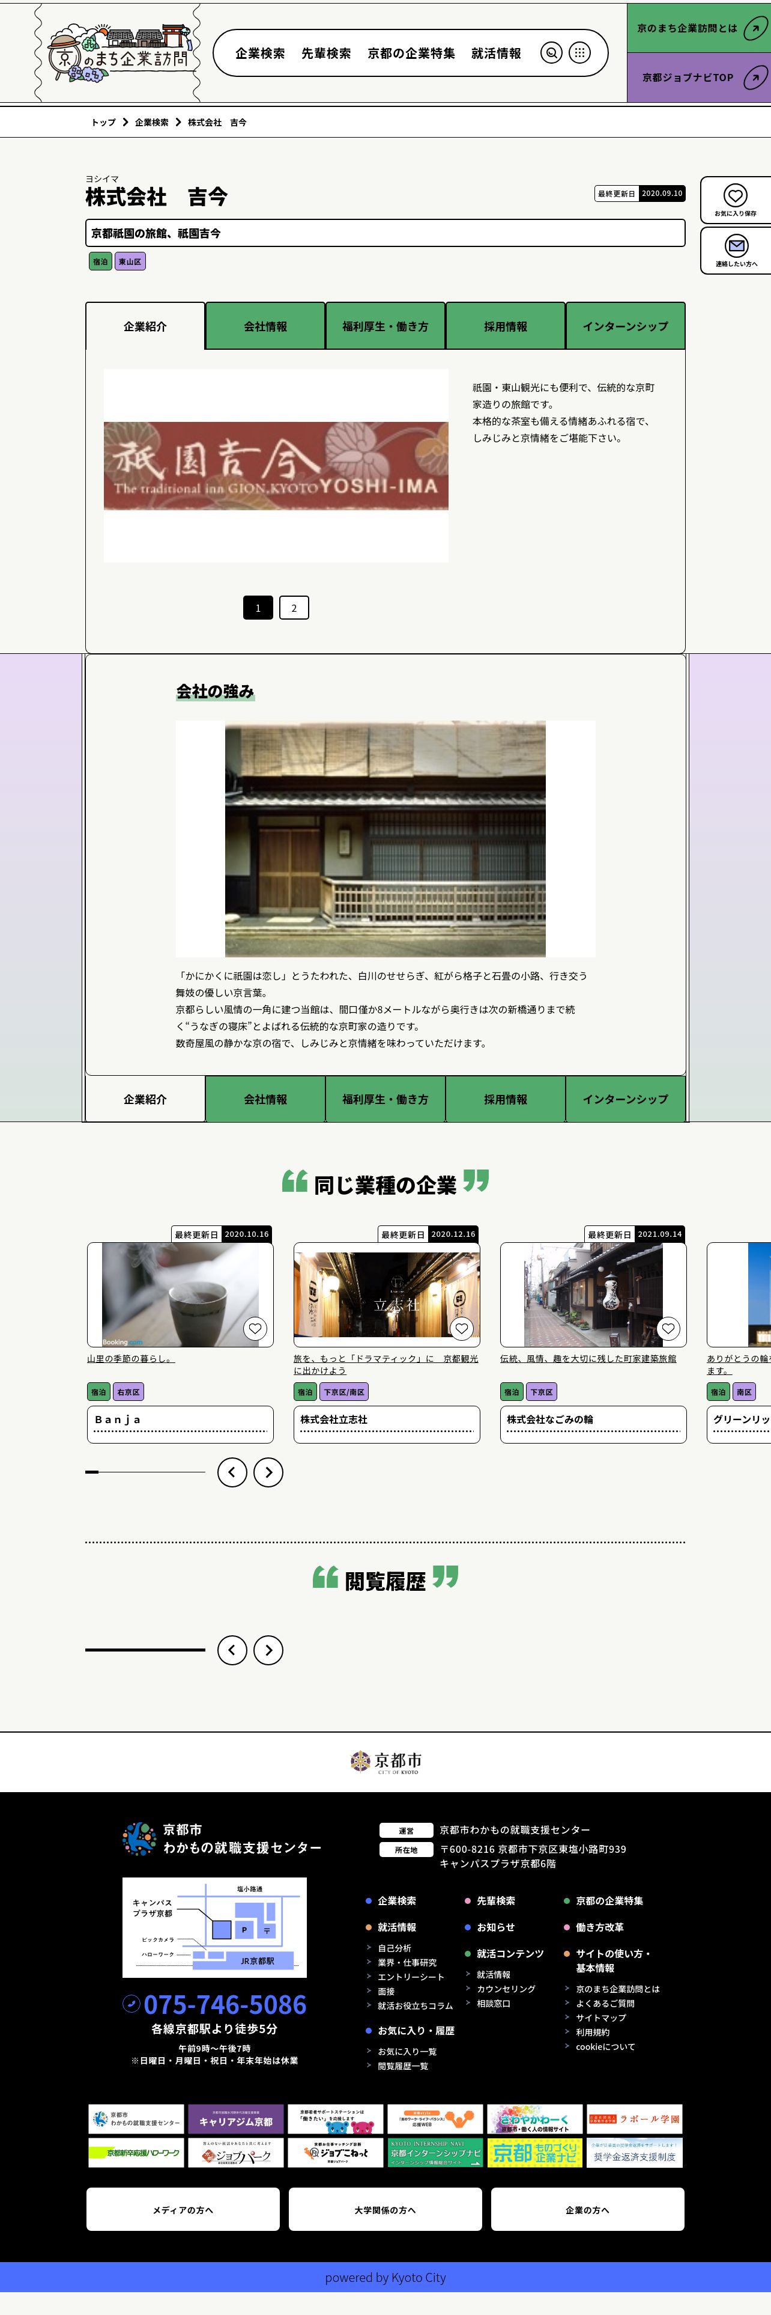Open the 京都新卒応援ハローワーク banner
771x2315 pixels.
136,2152
